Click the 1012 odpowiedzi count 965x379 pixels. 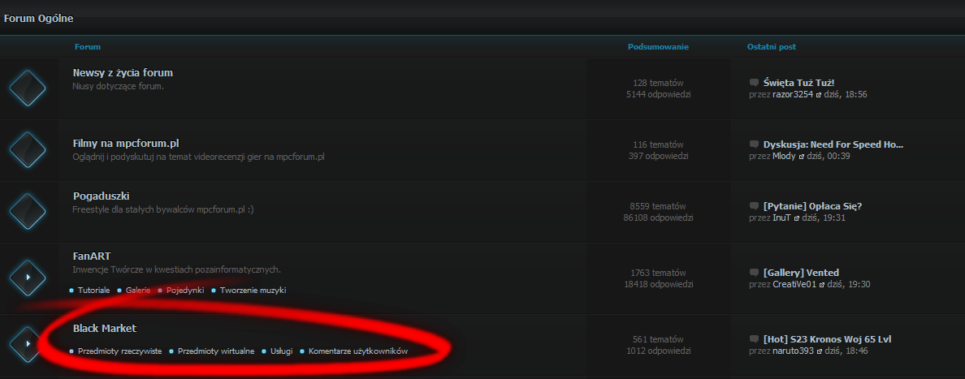coord(658,351)
